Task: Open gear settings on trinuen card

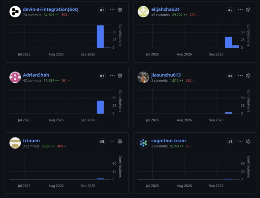Action: (120, 141)
